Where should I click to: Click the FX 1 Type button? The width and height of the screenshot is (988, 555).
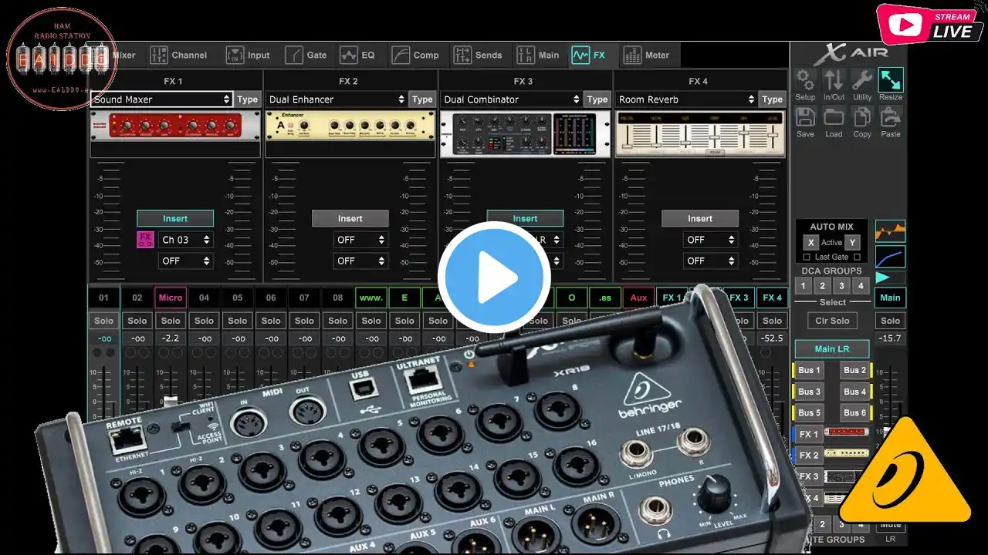248,99
